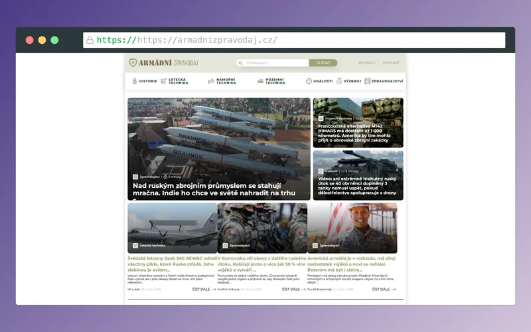This screenshot has height=332, width=531.
Task: Open the Redakce page link
Action: pyautogui.click(x=366, y=62)
